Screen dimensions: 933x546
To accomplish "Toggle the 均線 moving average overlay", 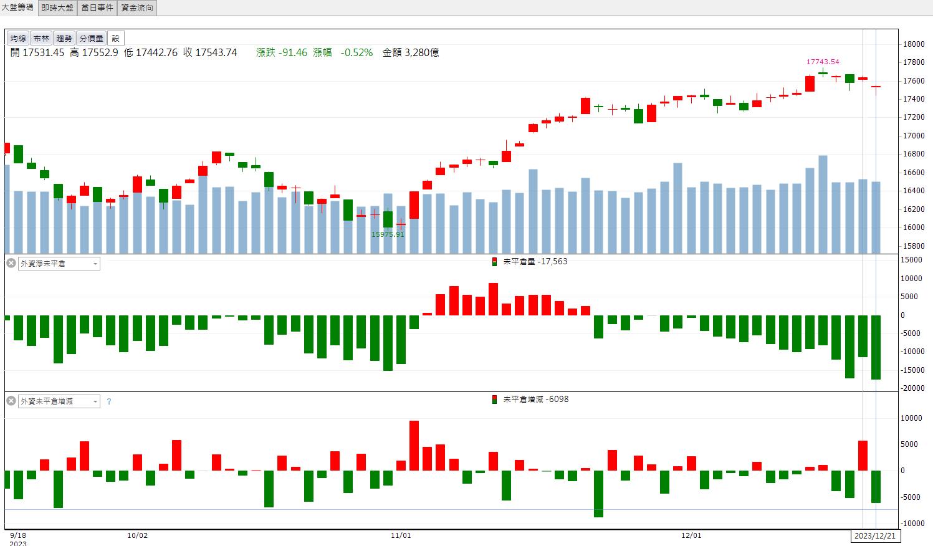I will pyautogui.click(x=18, y=39).
